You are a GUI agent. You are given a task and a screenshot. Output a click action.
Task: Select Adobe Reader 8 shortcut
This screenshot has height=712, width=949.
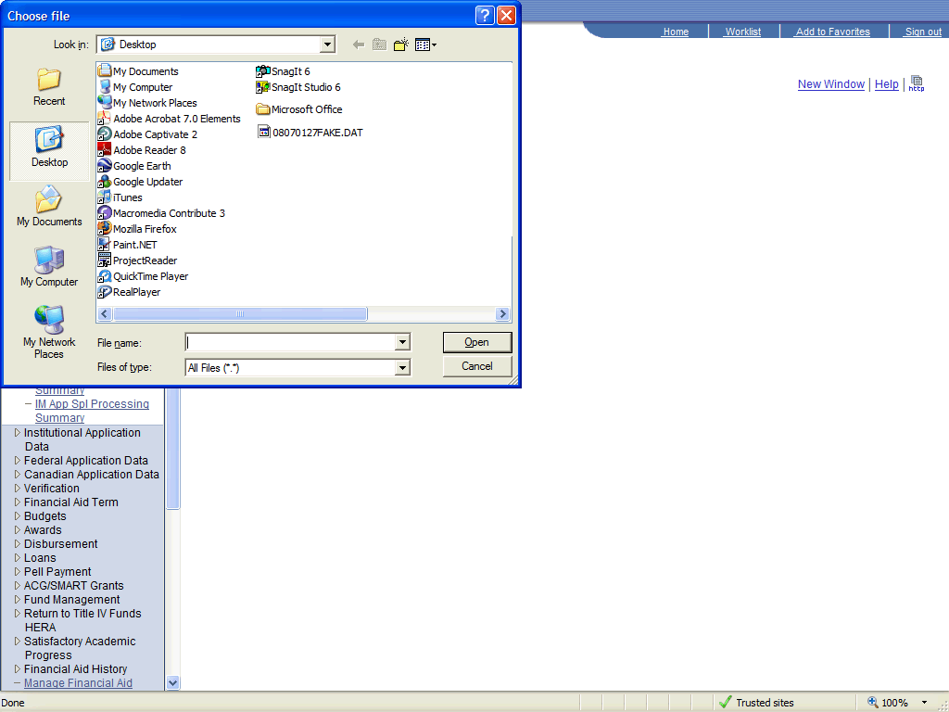coord(142,149)
